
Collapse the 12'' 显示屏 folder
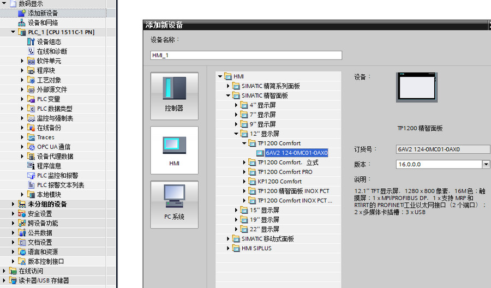point(236,134)
